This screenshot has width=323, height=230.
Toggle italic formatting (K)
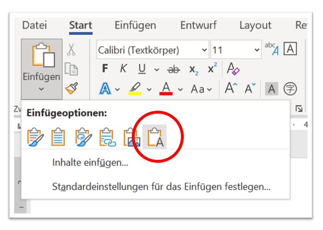(123, 69)
